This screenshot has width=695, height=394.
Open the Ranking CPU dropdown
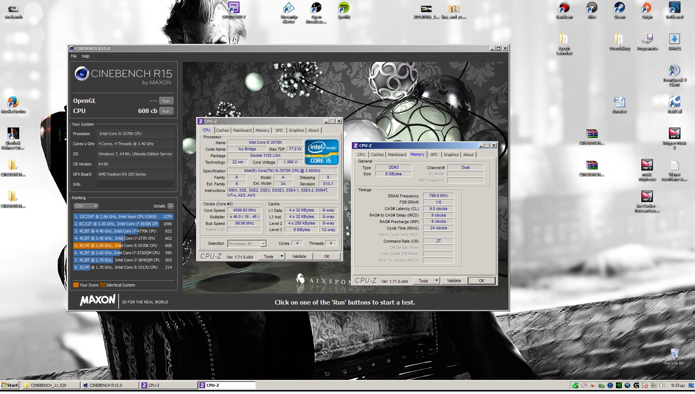tap(86, 206)
